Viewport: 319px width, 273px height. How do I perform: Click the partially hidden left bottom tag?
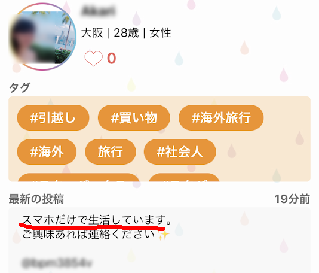pyautogui.click(x=78, y=177)
